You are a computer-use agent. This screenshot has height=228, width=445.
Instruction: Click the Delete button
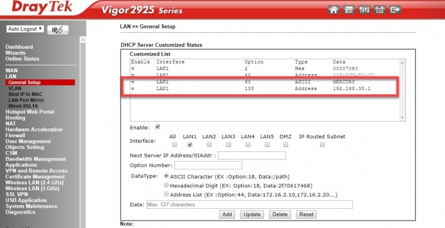(280, 214)
